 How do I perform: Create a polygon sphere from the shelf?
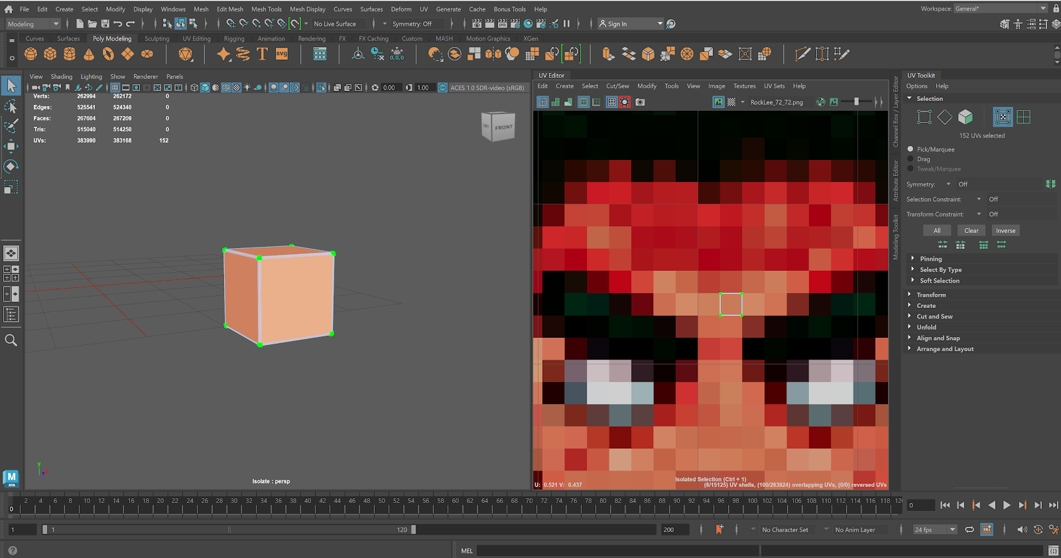tap(31, 54)
